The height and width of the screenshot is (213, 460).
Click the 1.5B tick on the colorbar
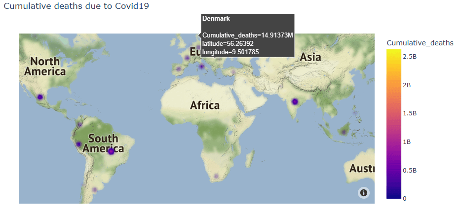410,113
